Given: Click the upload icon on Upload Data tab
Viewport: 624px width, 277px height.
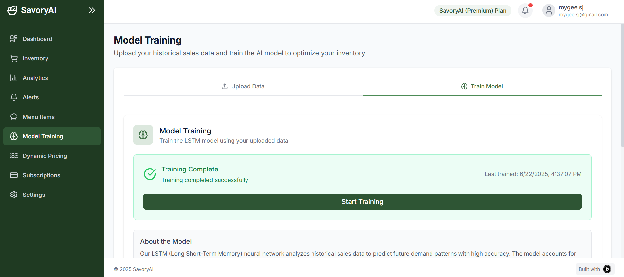Looking at the screenshot, I should [225, 86].
